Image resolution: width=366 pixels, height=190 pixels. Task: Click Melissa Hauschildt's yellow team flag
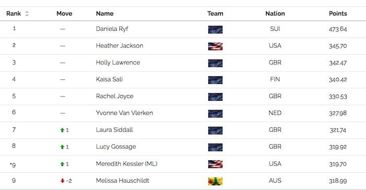click(x=215, y=181)
